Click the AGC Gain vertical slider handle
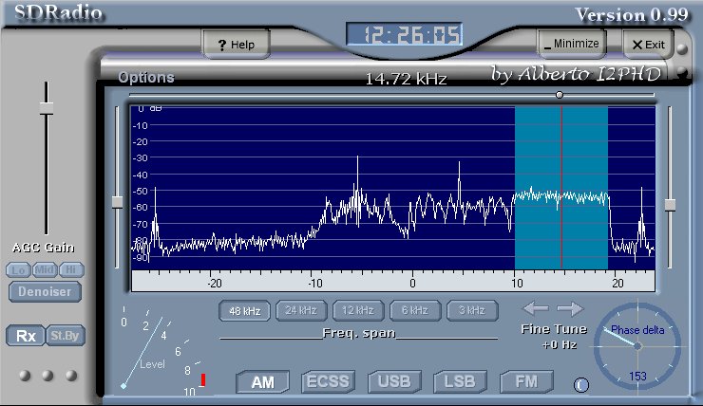 pyautogui.click(x=46, y=113)
